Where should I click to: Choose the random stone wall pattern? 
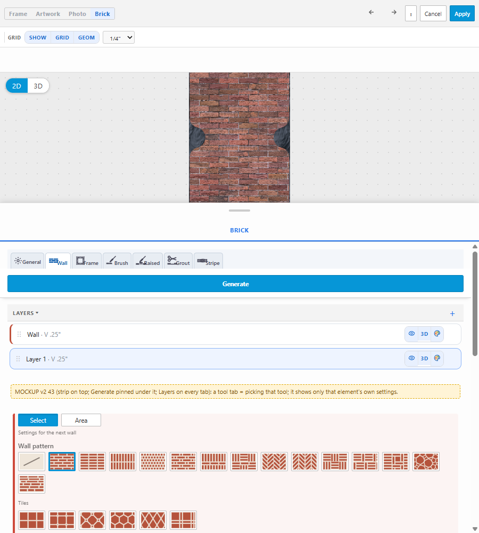pos(426,461)
